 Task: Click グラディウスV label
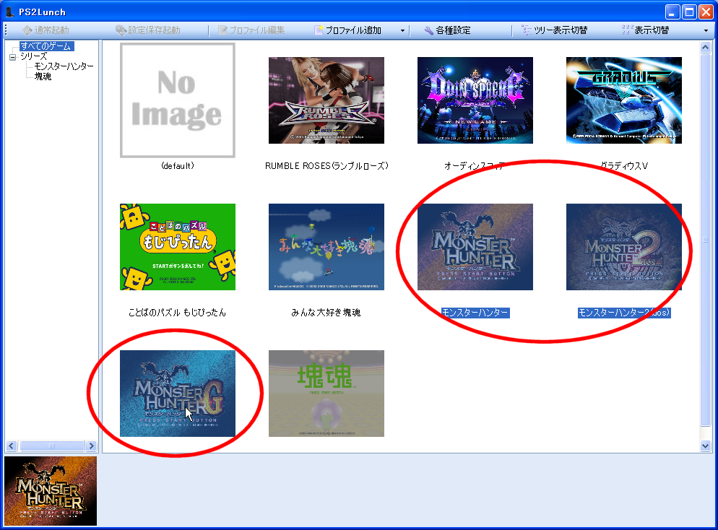(x=624, y=165)
